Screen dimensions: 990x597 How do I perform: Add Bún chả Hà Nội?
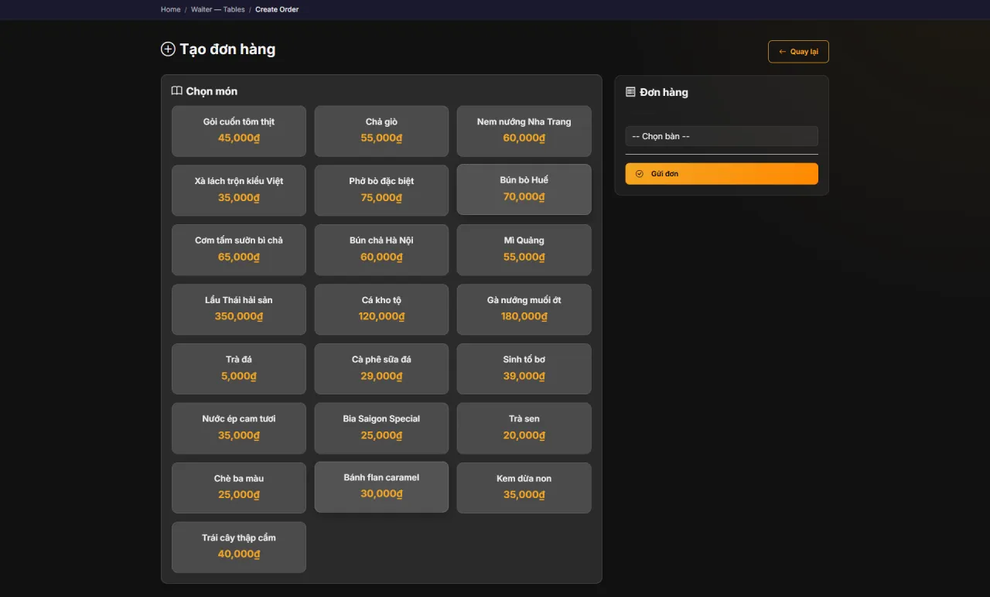pos(381,250)
